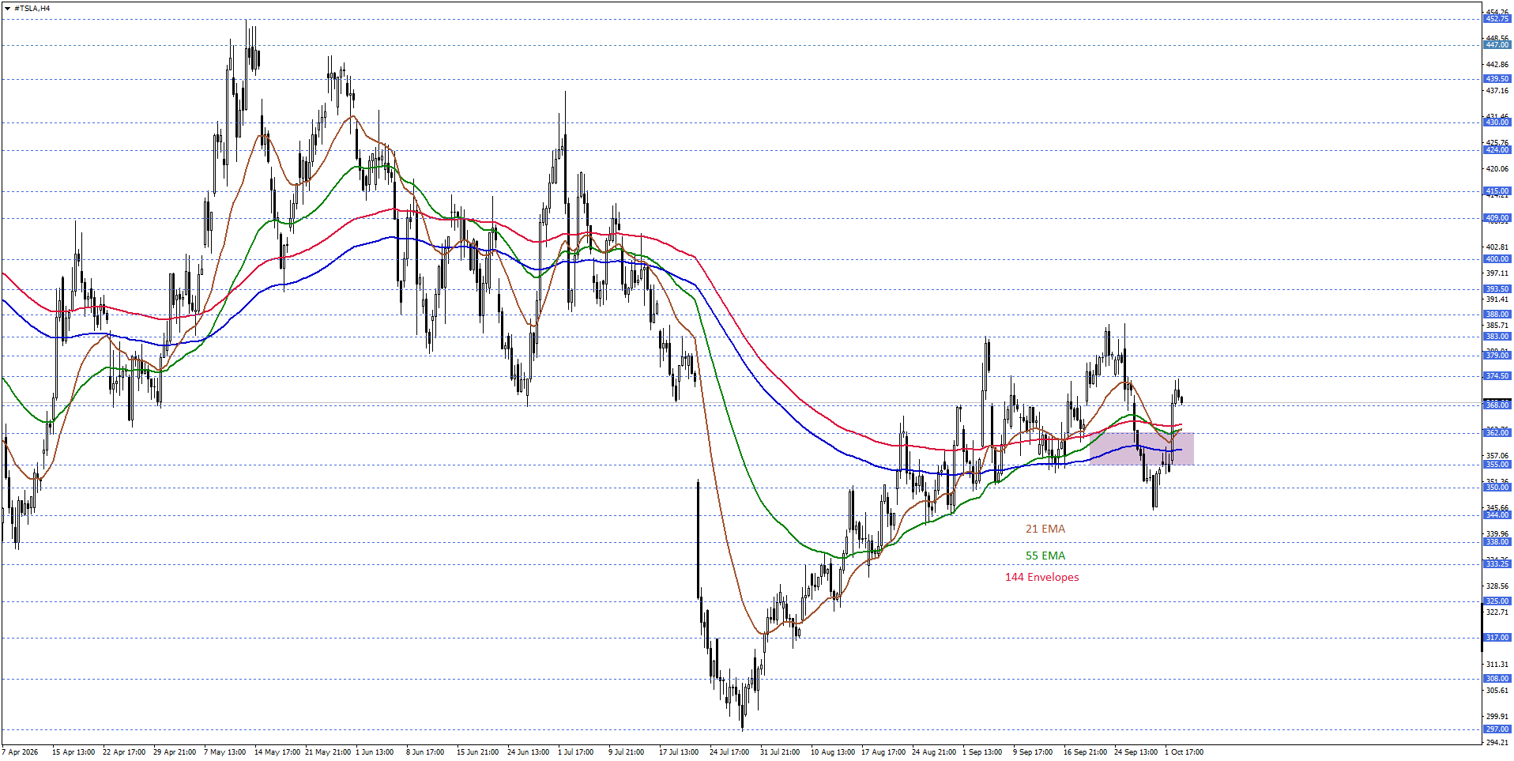
Task: Click the 344.00 price level label
Action: click(x=1497, y=515)
